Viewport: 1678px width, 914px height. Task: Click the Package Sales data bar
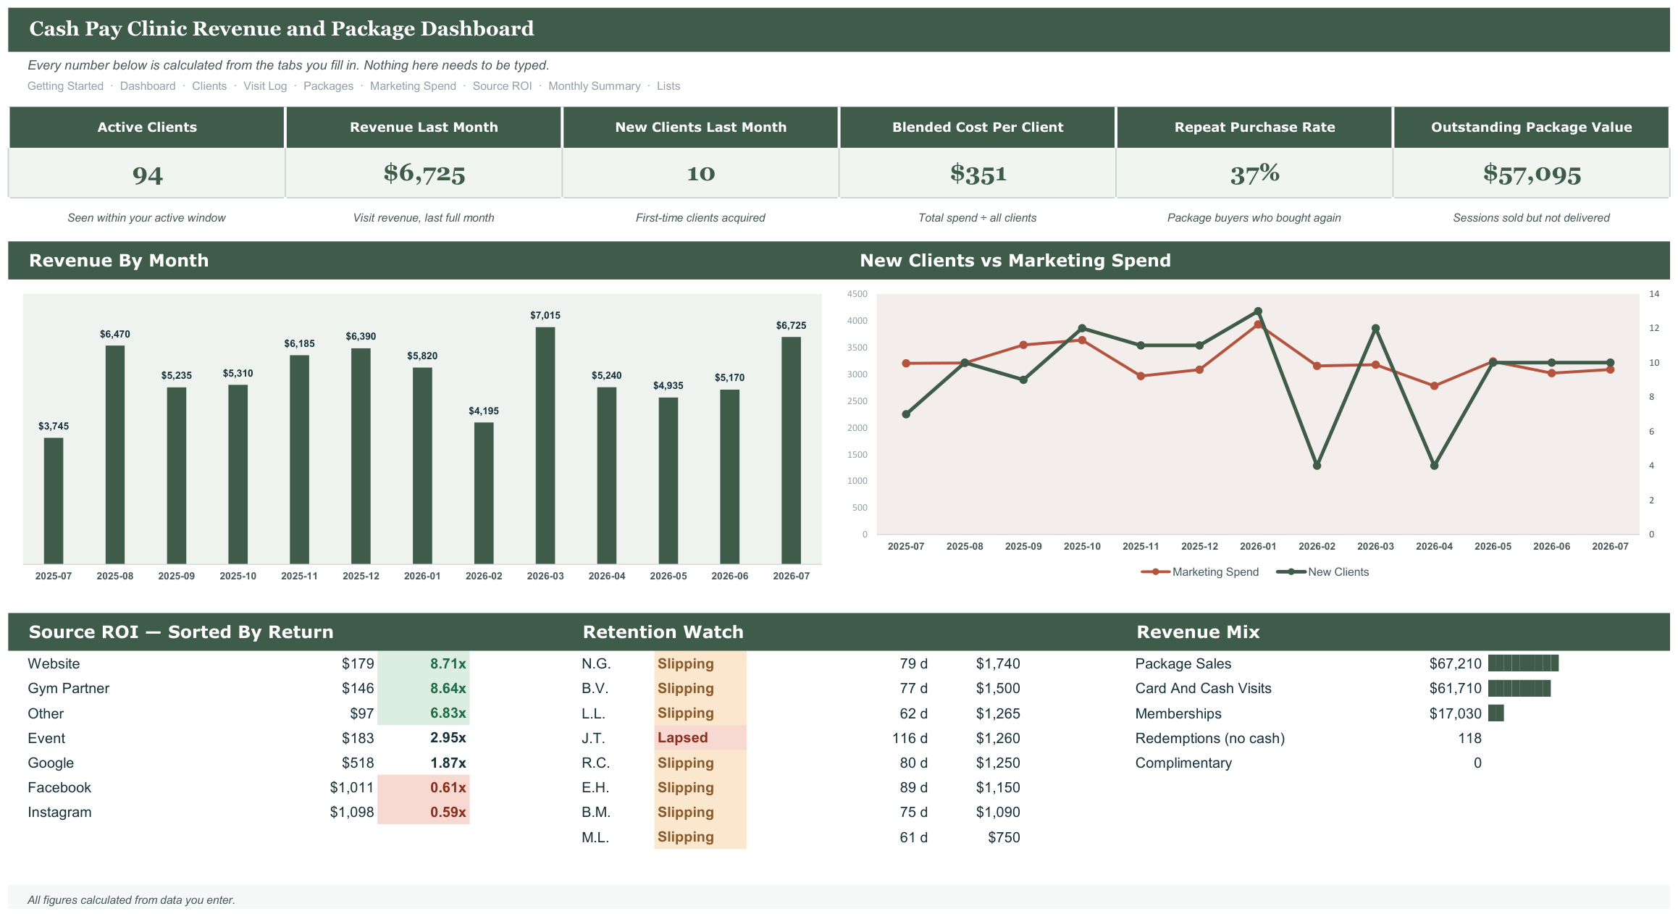(x=1523, y=663)
